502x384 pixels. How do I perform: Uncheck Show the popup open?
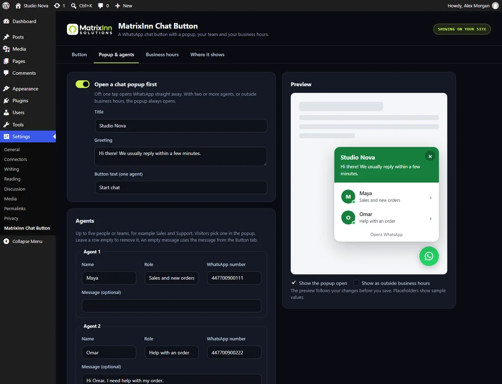[294, 283]
